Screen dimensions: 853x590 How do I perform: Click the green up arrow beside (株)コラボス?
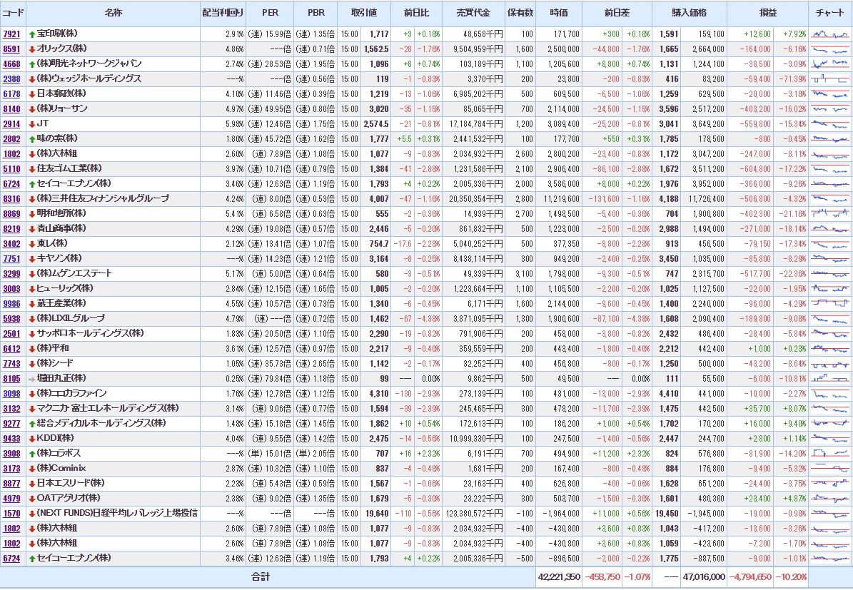[x=32, y=453]
